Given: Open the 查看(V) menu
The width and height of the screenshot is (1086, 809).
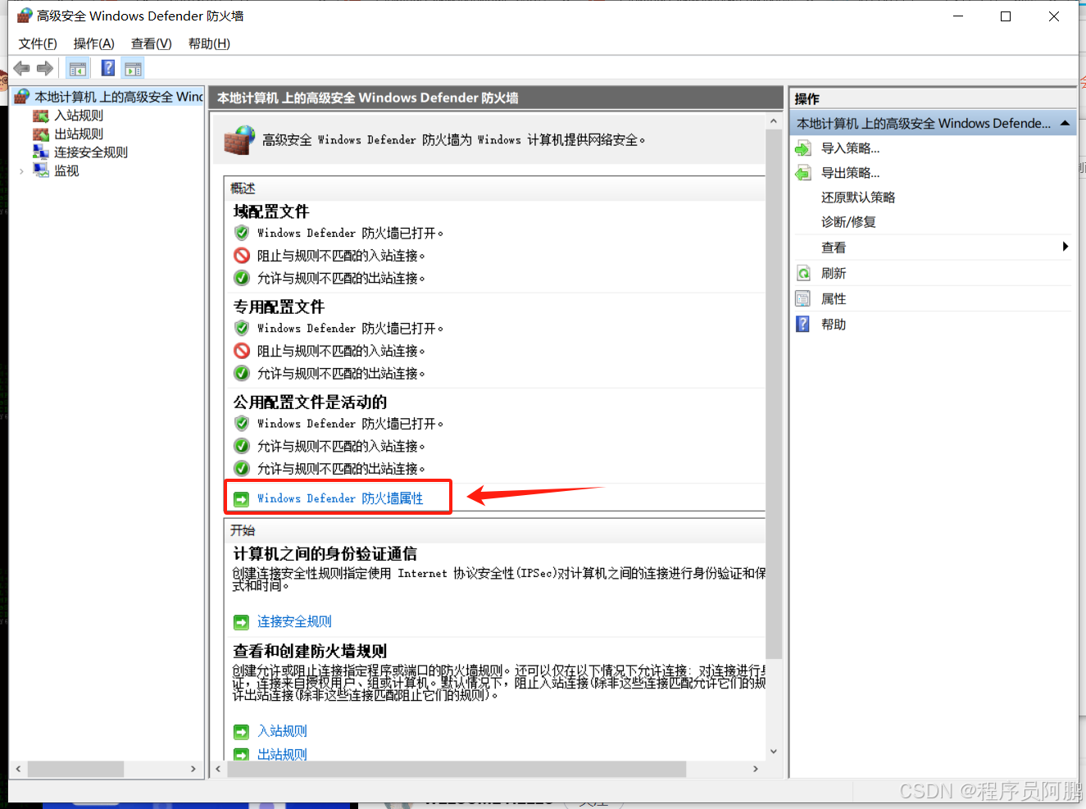Looking at the screenshot, I should pos(152,43).
